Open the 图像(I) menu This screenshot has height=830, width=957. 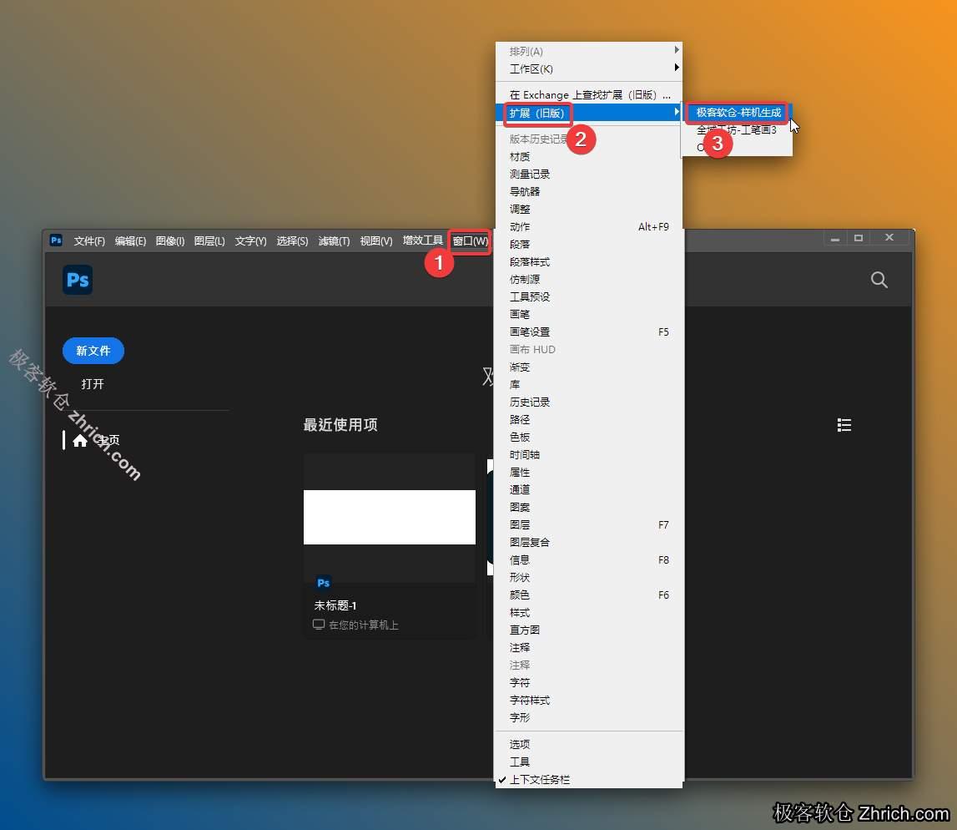pos(170,241)
